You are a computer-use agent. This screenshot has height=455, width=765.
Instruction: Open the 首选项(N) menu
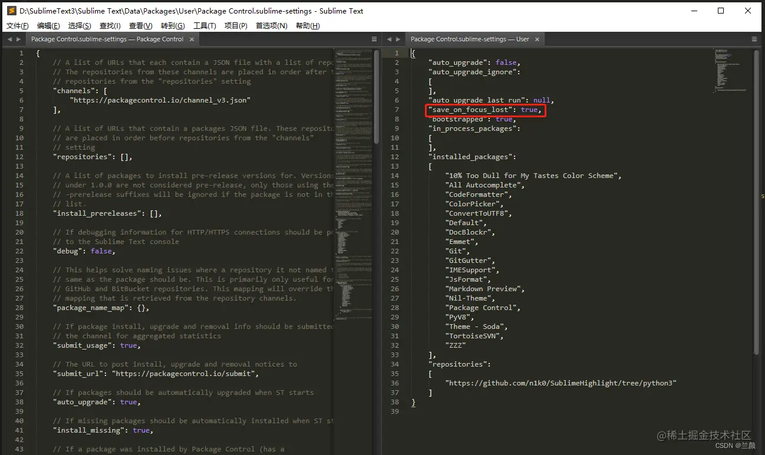coord(272,26)
